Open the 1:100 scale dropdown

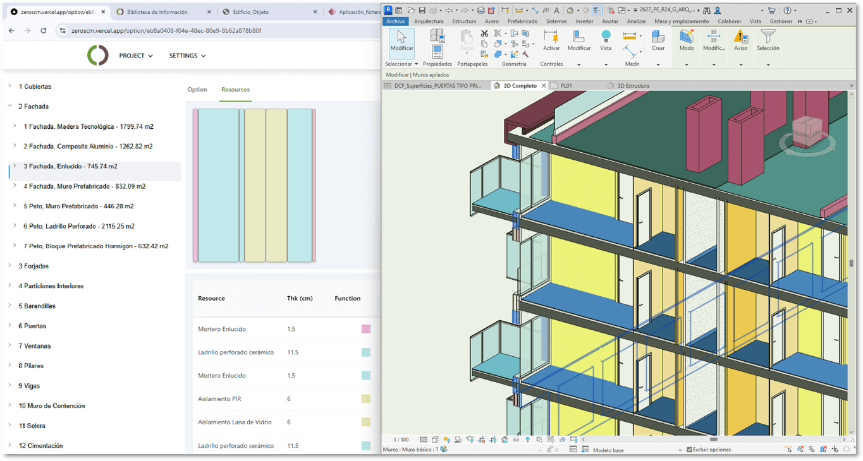pyautogui.click(x=401, y=438)
